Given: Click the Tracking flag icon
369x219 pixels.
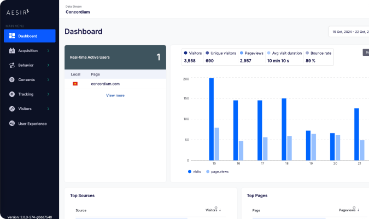Looking at the screenshot, I should pyautogui.click(x=12, y=94).
